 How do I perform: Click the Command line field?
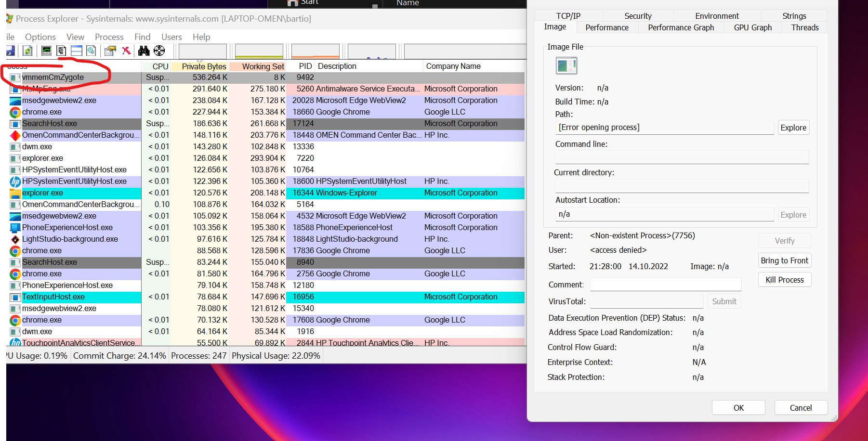(x=682, y=157)
